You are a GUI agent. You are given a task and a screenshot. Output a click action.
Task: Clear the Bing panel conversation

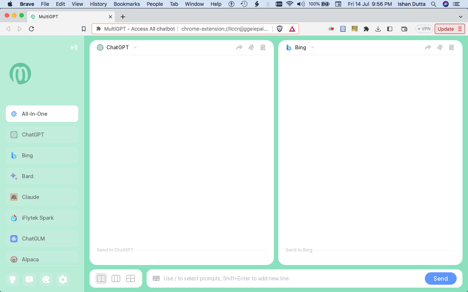click(440, 47)
